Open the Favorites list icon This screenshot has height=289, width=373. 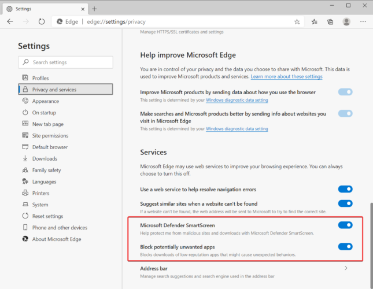click(315, 21)
